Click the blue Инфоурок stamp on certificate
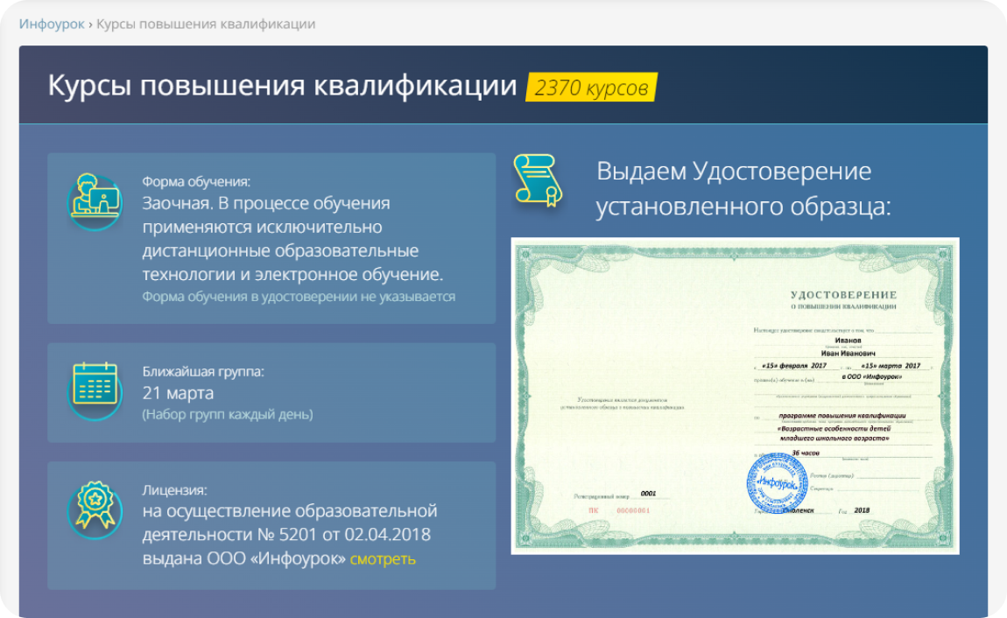This screenshot has width=1007, height=618. pos(777,483)
